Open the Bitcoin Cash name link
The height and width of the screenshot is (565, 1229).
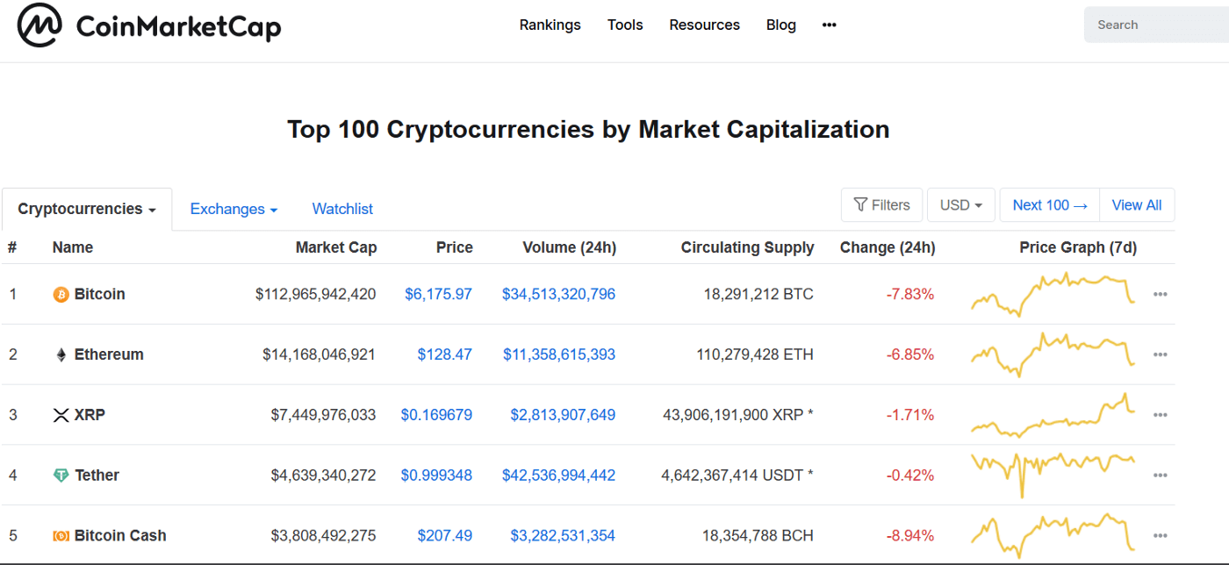click(120, 536)
